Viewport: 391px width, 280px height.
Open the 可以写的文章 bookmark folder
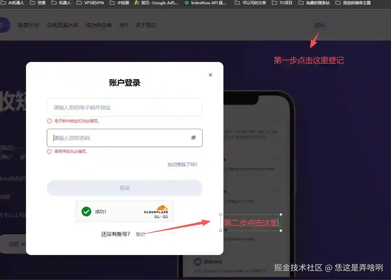pyautogui.click(x=250, y=3)
